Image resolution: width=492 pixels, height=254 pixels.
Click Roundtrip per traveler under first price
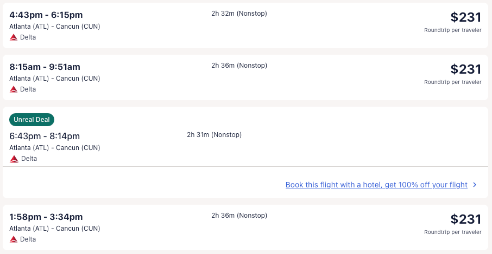point(452,30)
